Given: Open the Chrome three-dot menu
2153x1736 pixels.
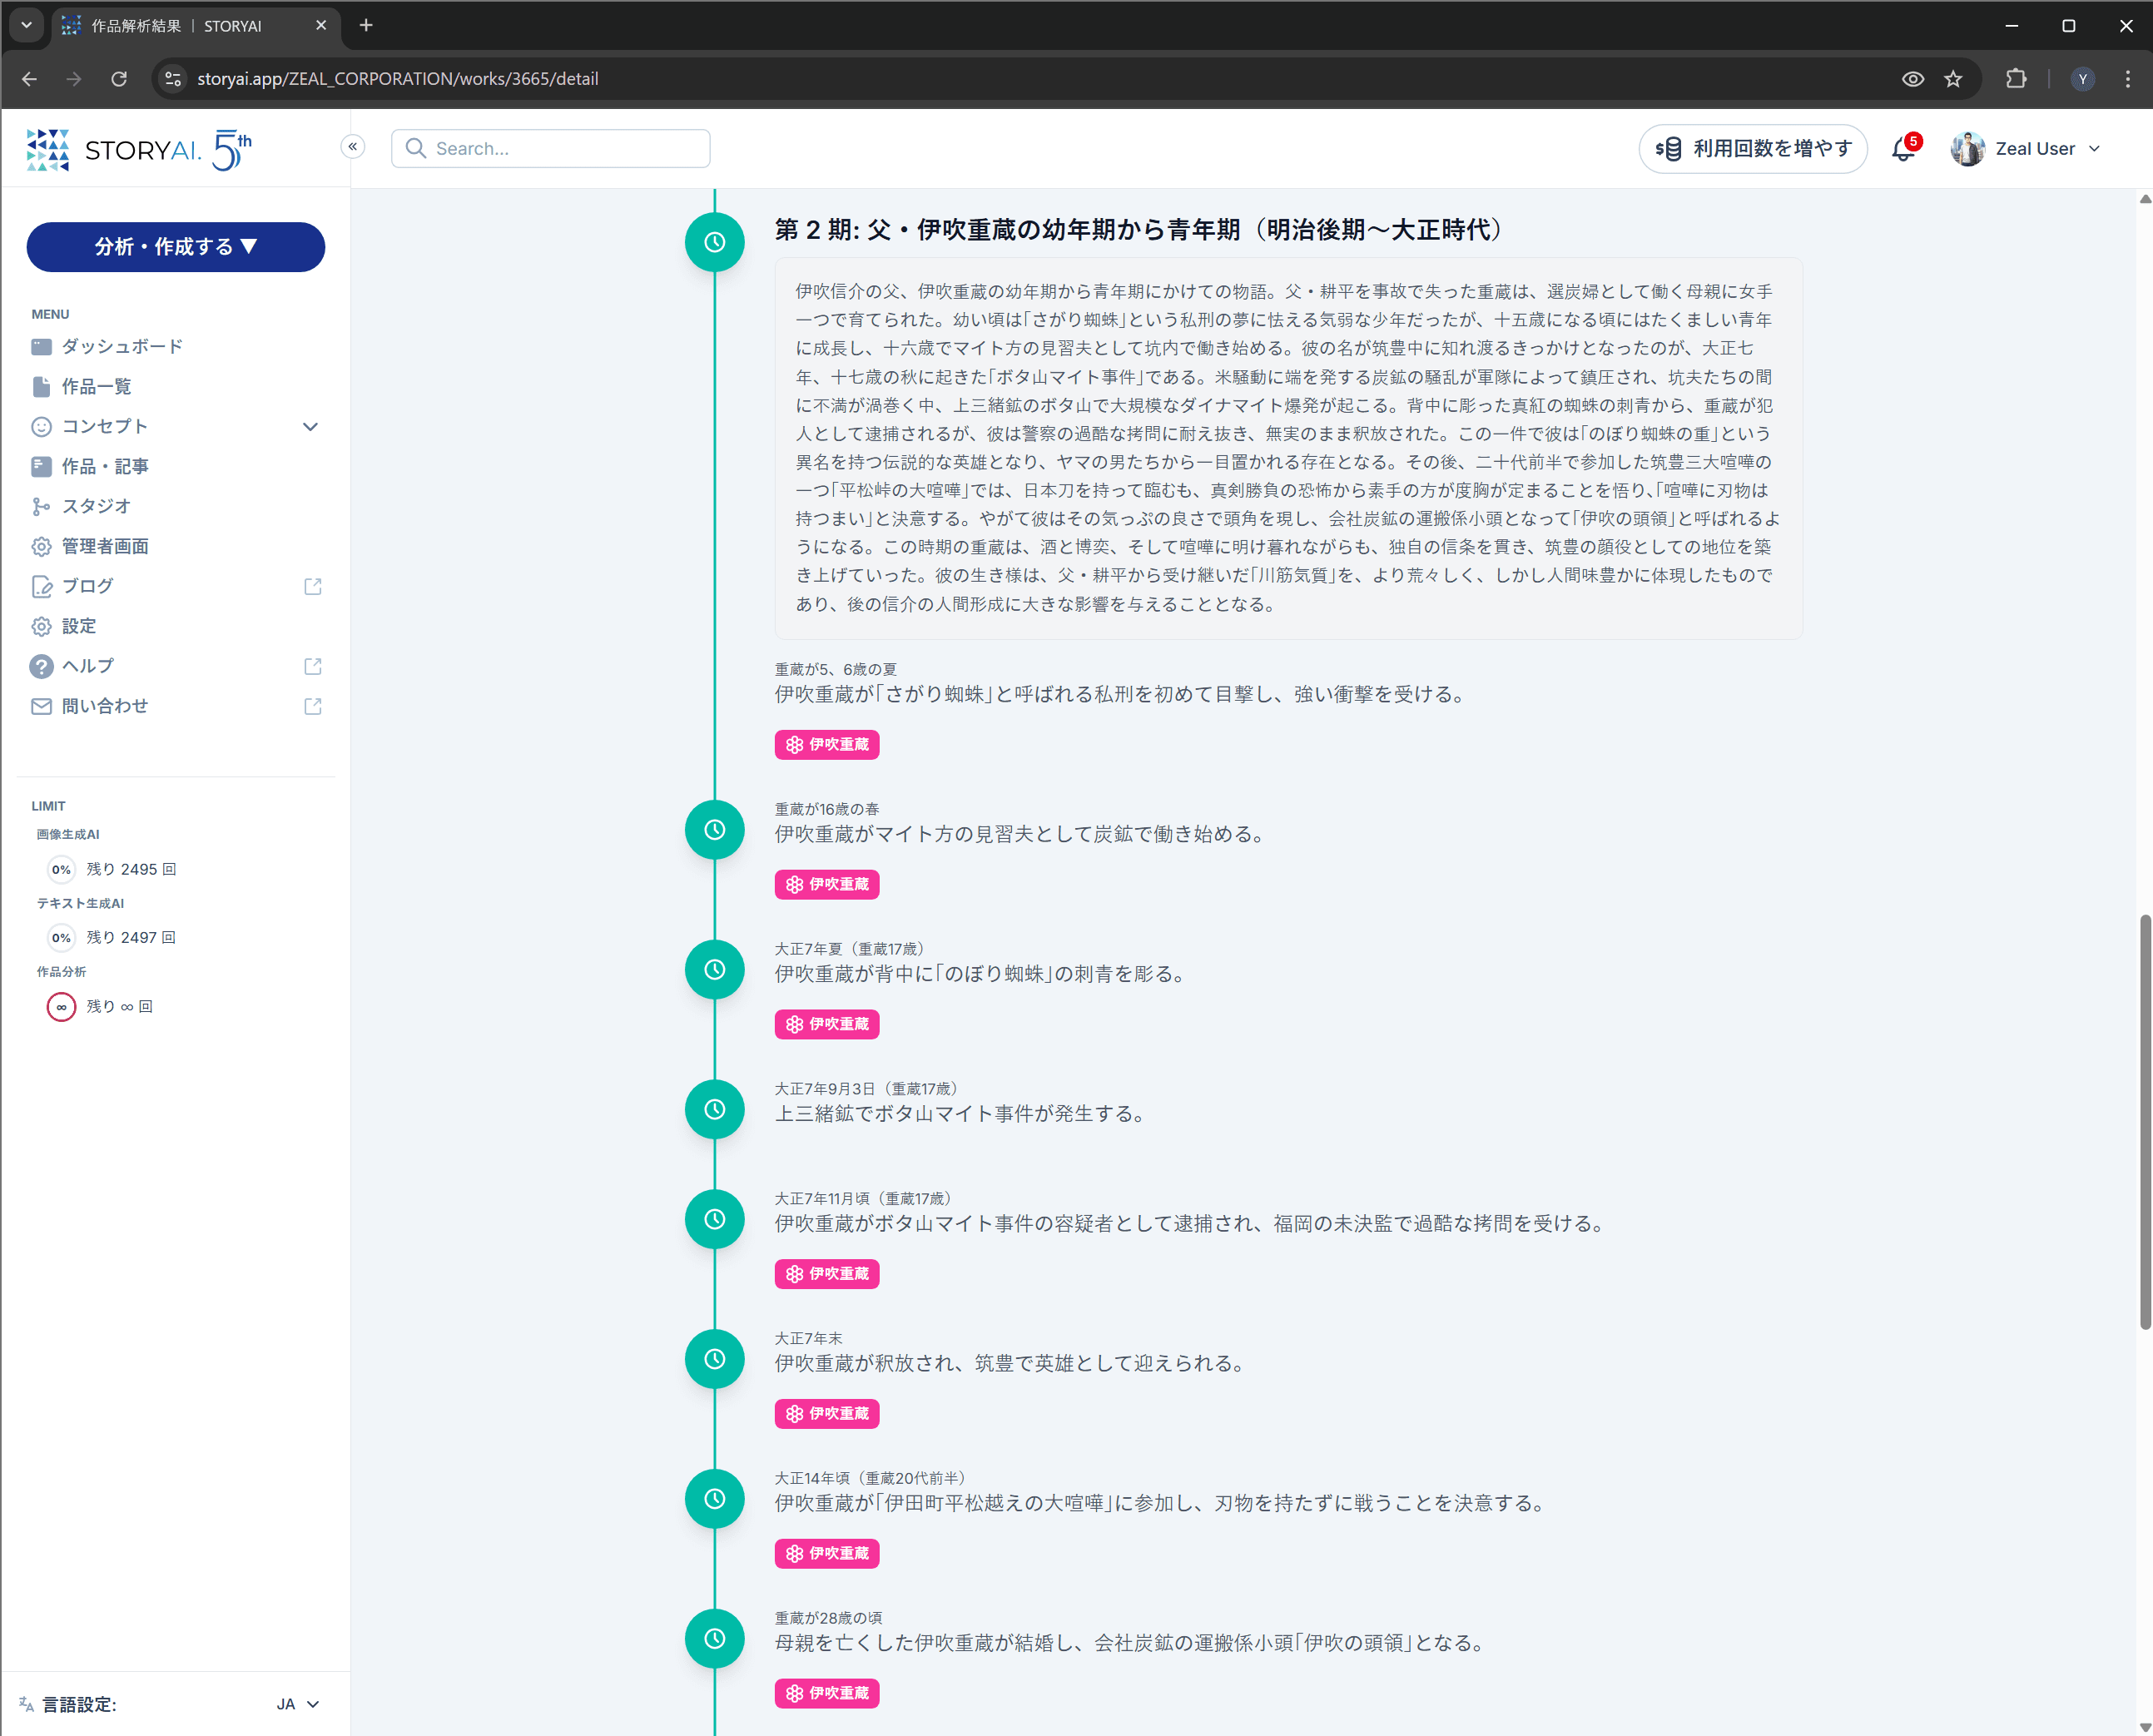Looking at the screenshot, I should 2127,79.
